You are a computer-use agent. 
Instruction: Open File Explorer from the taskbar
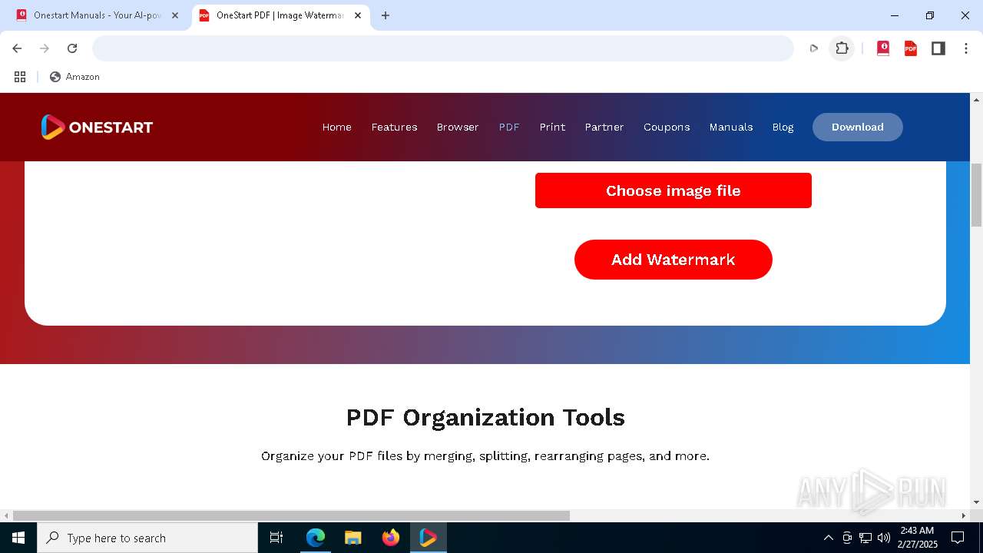click(x=353, y=538)
